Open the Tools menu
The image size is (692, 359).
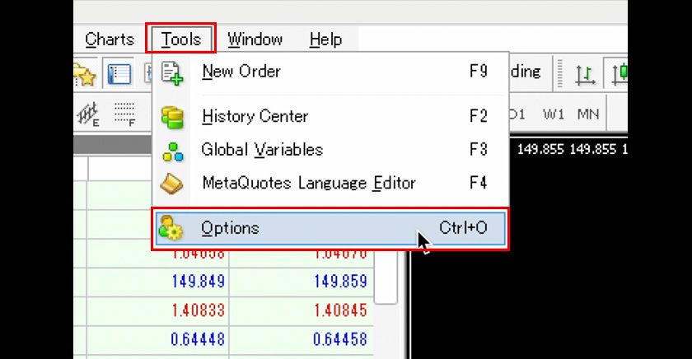coord(181,40)
